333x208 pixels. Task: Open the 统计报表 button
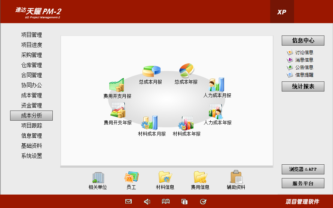[x=303, y=86]
